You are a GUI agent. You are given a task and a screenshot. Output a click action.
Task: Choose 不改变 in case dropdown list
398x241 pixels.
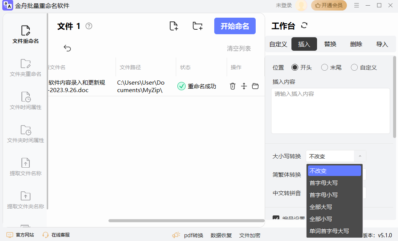click(x=334, y=171)
